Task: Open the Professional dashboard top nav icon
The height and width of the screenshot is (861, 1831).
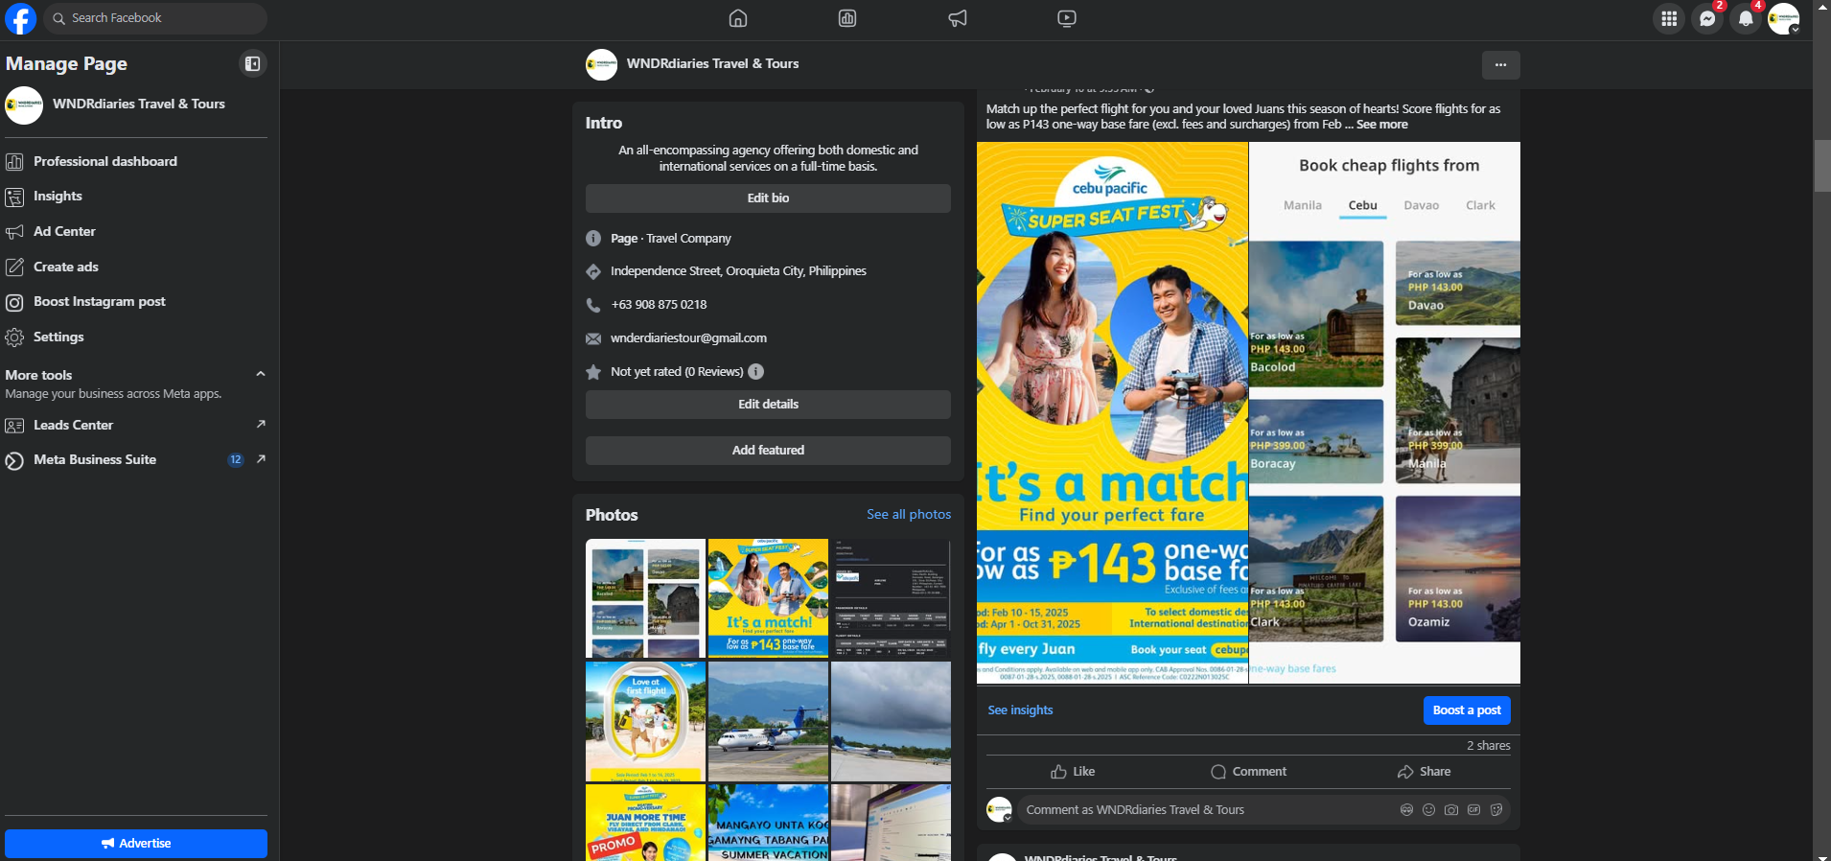Action: coord(847,18)
